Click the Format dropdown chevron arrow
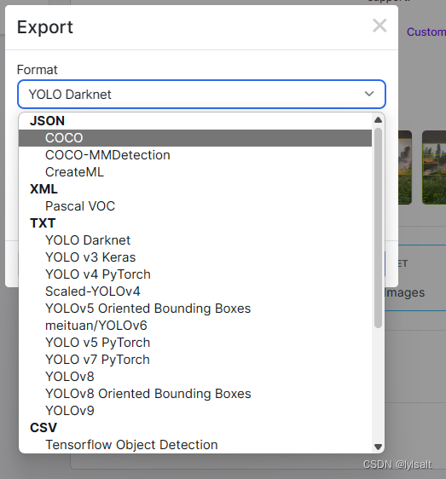446x479 pixels. [369, 94]
